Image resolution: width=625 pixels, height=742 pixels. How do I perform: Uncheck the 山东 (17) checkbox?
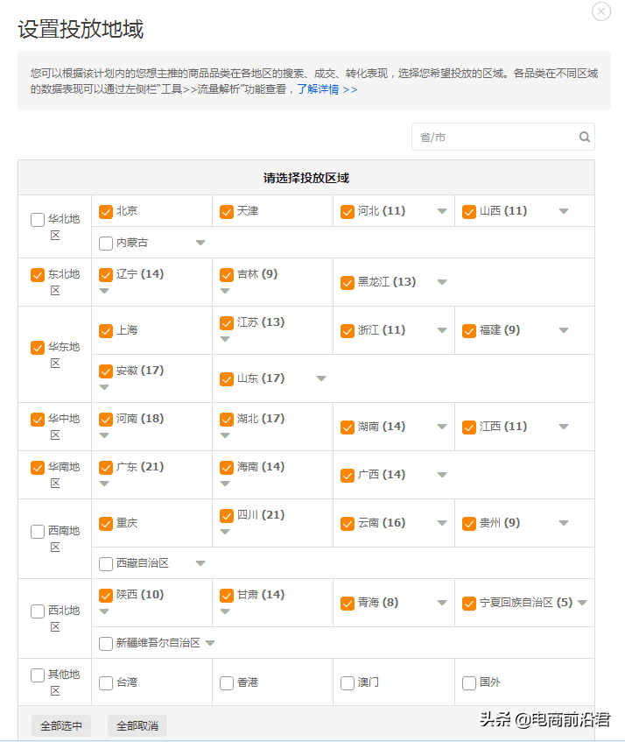coord(227,379)
